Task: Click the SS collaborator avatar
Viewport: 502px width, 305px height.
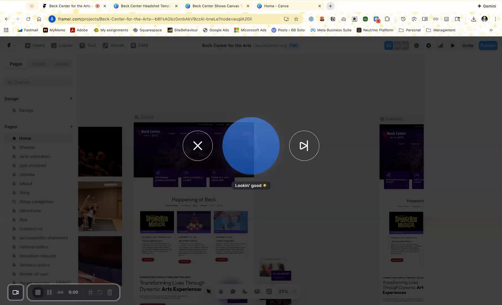Action: [389, 46]
